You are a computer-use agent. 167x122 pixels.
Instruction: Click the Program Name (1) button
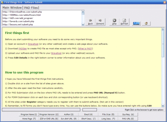pos(29,115)
